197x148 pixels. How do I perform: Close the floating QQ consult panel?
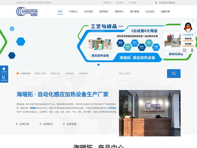(x=192, y=21)
